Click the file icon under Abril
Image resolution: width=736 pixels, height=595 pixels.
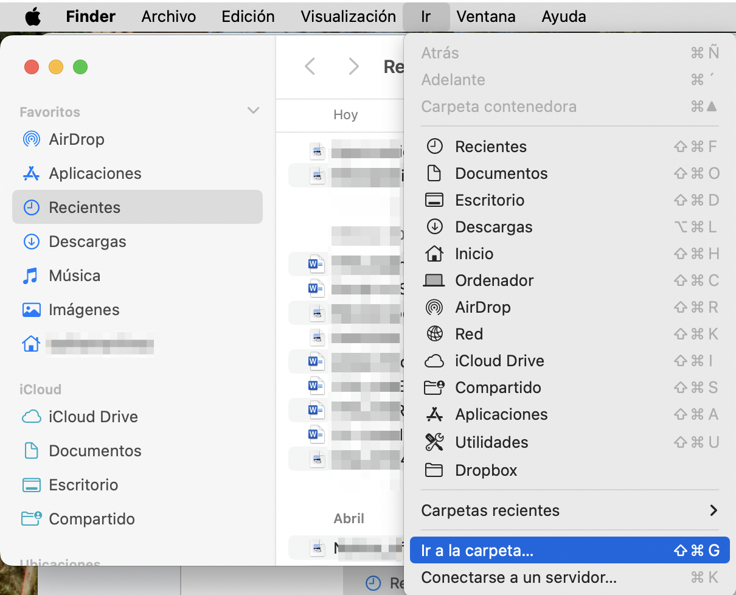318,548
